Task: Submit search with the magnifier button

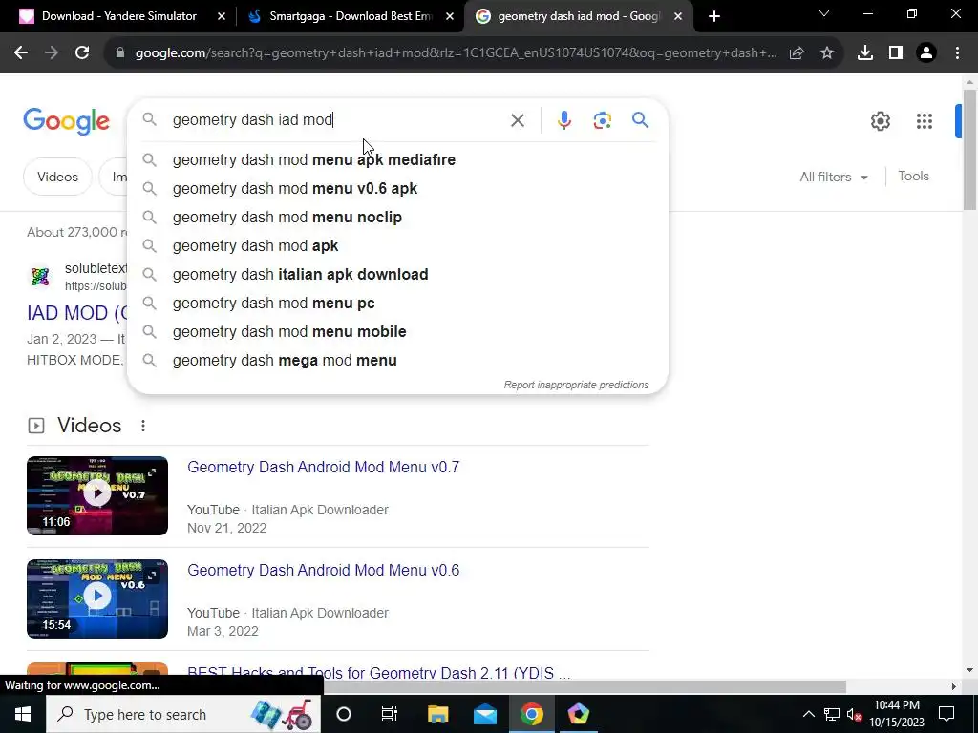Action: (641, 119)
